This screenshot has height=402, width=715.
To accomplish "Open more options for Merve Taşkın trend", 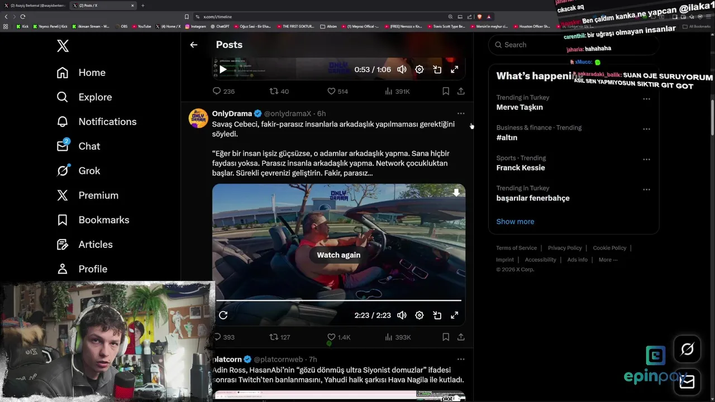I will pos(646,99).
